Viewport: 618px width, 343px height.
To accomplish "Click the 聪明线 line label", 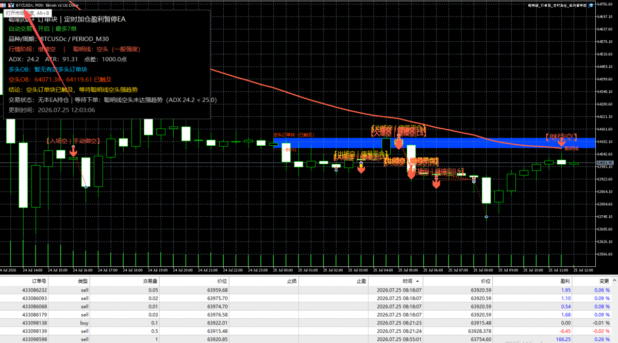I will tap(571, 148).
